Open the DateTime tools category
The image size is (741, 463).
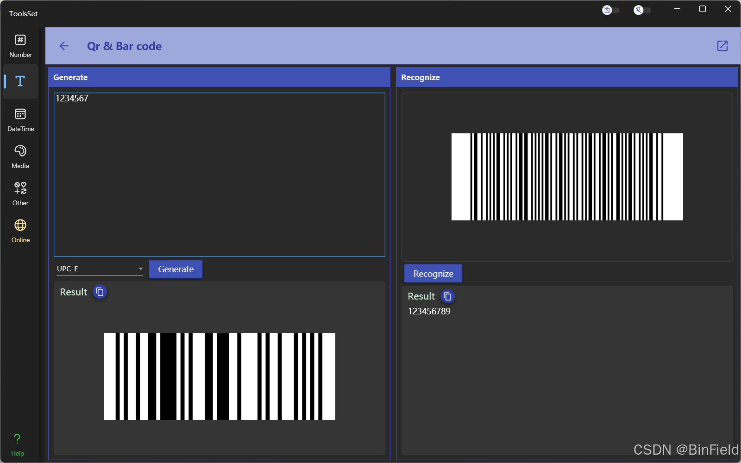(x=20, y=120)
